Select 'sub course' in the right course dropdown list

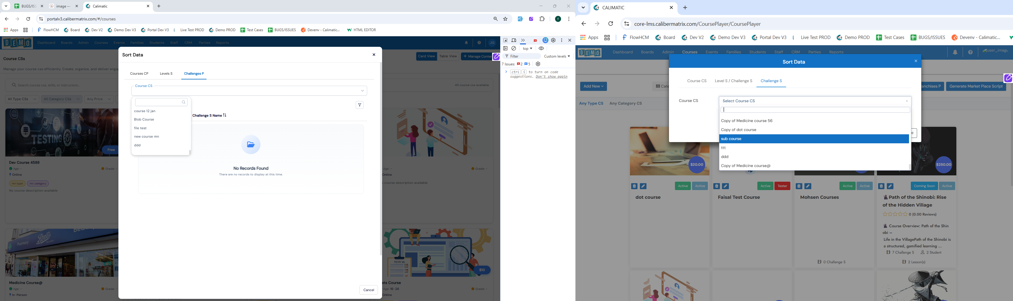[814, 139]
